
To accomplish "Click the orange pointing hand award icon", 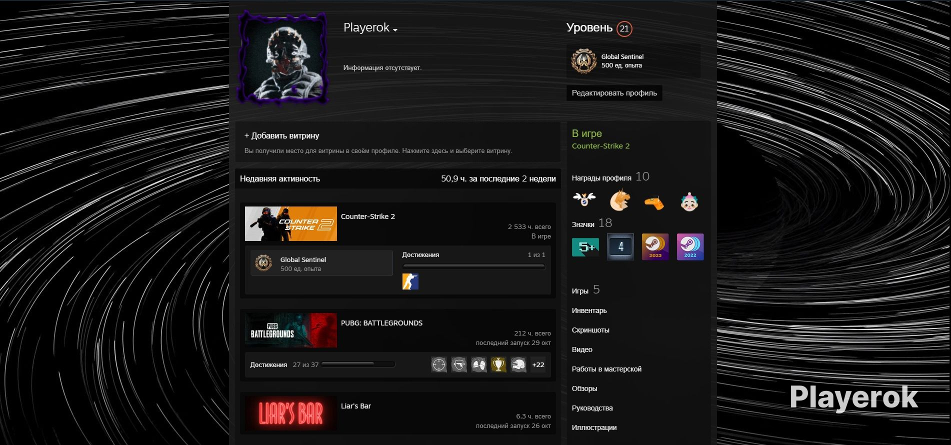I will tap(654, 202).
